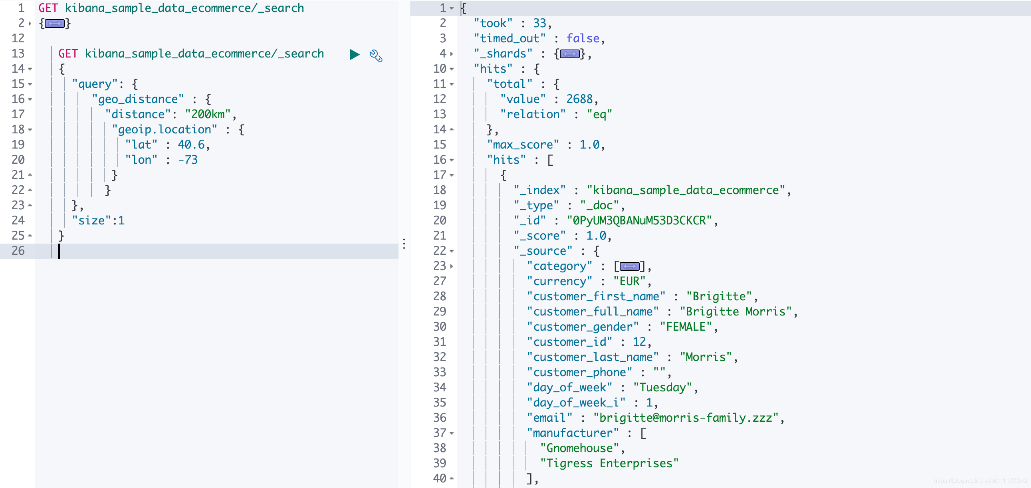This screenshot has height=488, width=1031.
Task: Run the geo_distance search request
Action: [354, 54]
